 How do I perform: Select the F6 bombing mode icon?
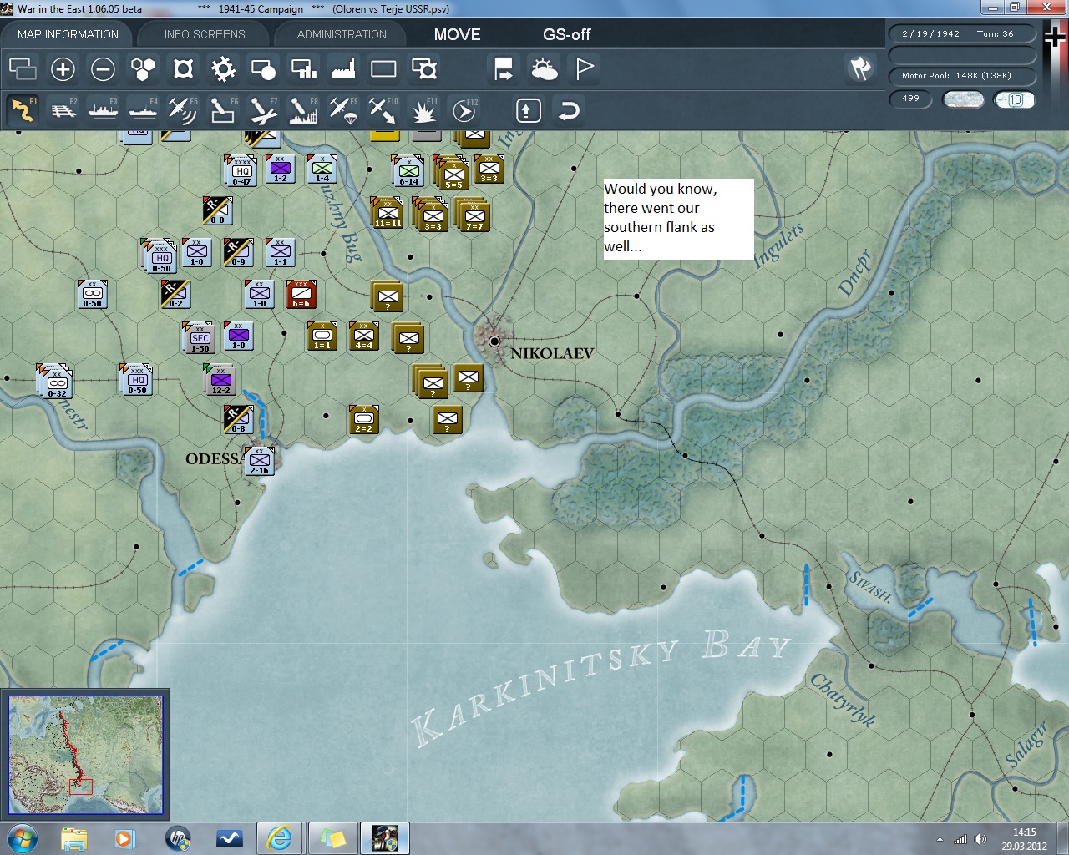point(223,110)
